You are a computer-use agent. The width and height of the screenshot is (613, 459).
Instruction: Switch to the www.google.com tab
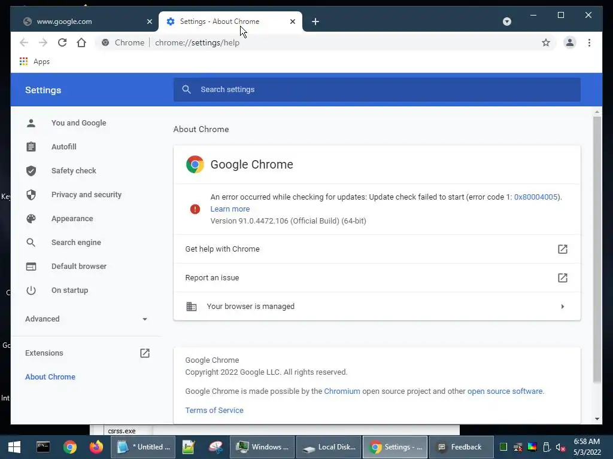tap(84, 22)
